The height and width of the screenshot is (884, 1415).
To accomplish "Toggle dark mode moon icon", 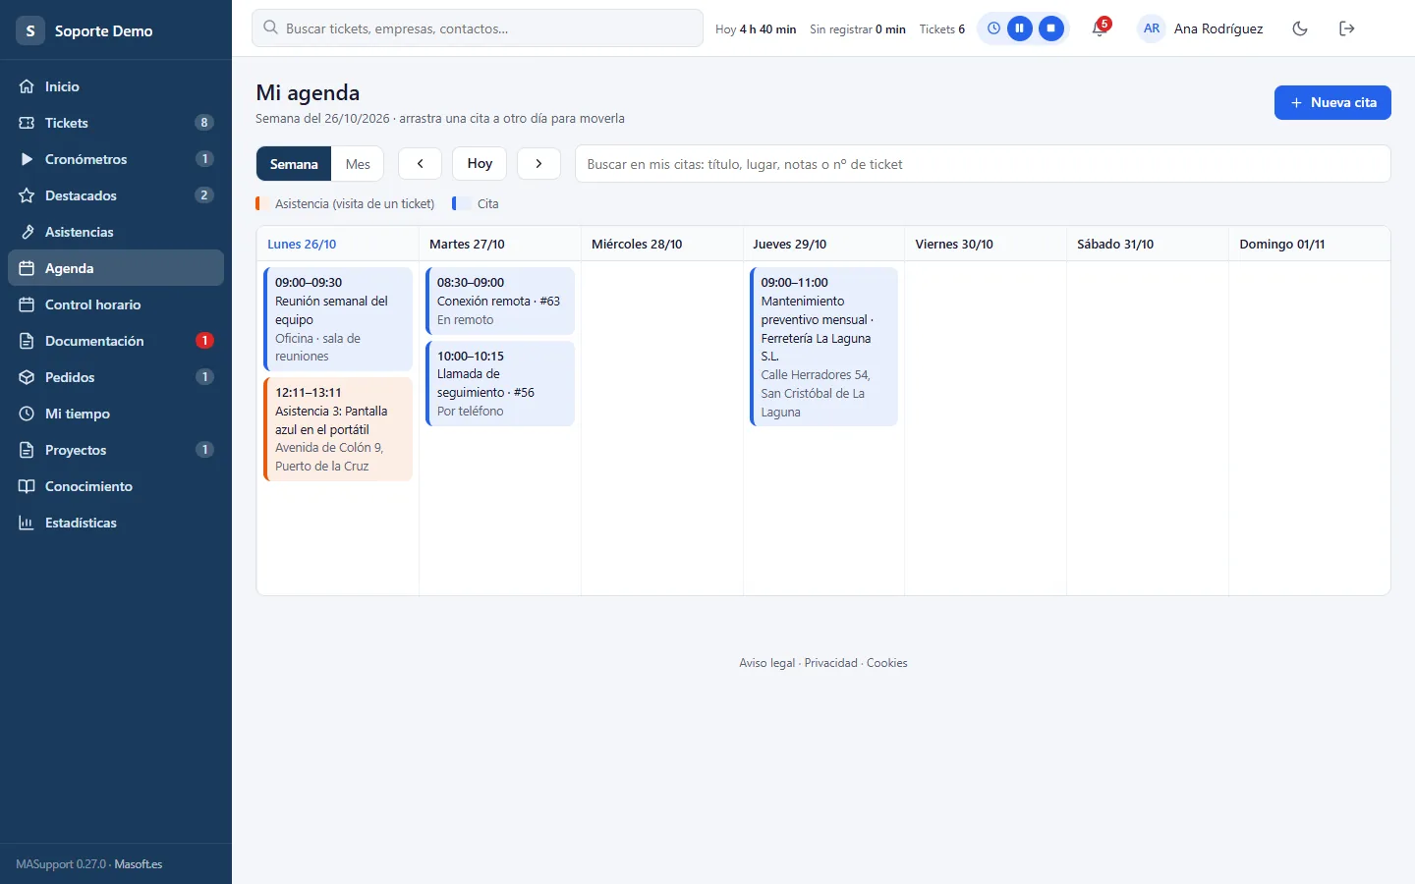I will click(x=1300, y=28).
